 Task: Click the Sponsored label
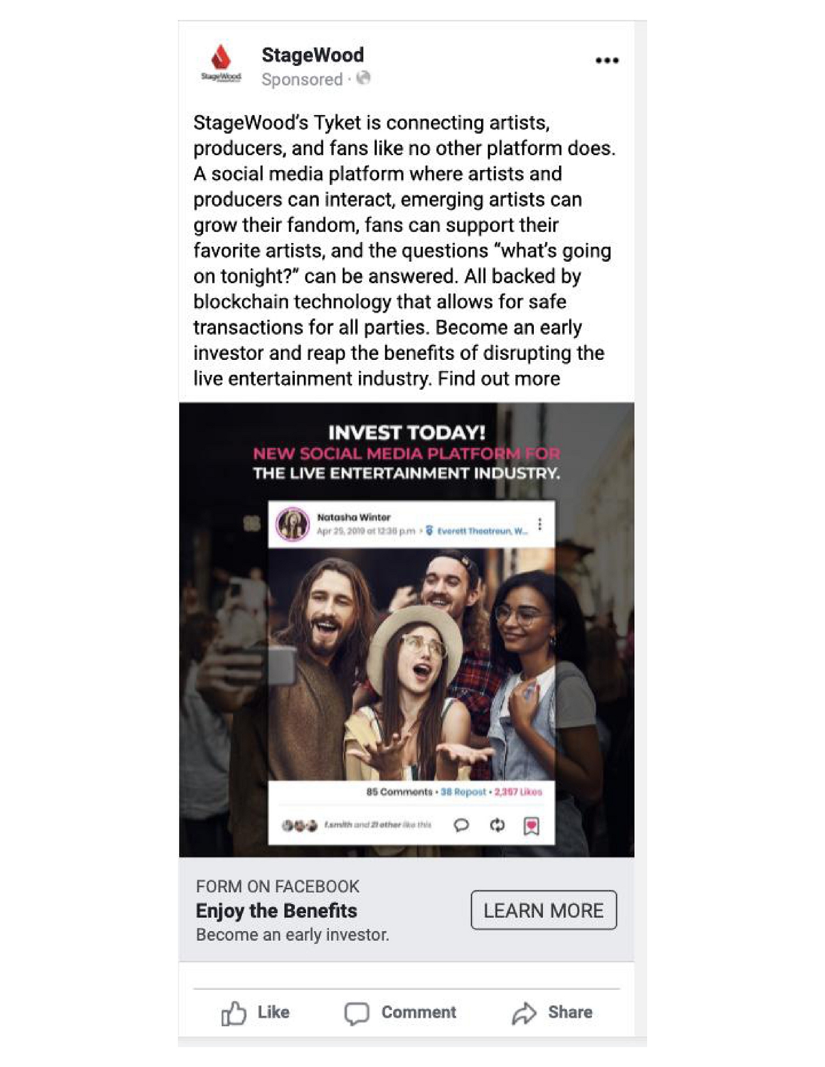(302, 80)
